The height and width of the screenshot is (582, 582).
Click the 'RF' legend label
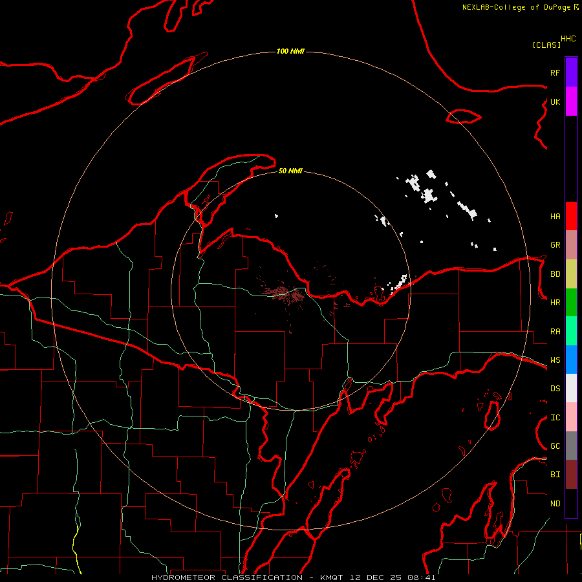click(555, 72)
